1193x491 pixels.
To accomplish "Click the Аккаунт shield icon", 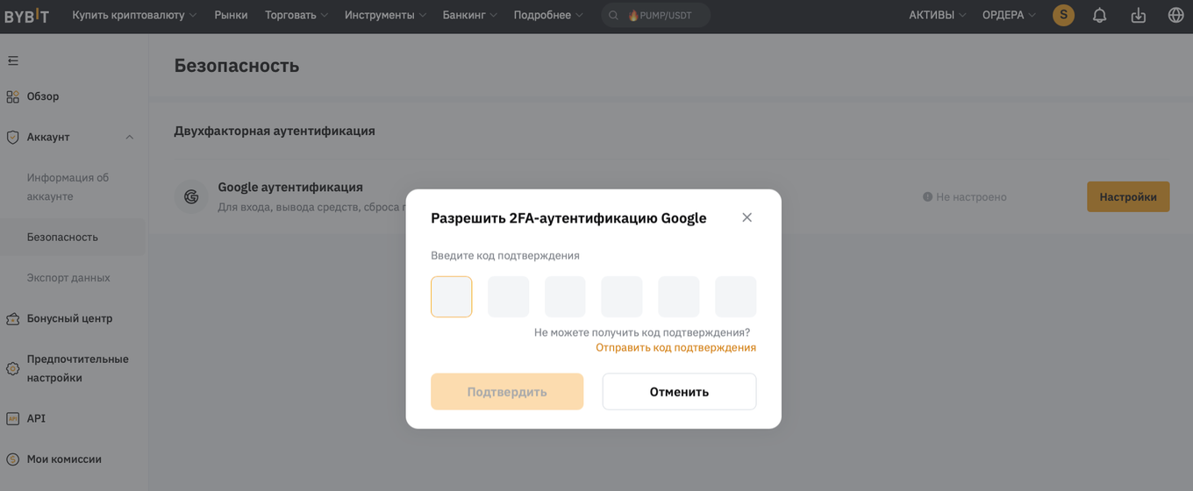I will [x=12, y=137].
